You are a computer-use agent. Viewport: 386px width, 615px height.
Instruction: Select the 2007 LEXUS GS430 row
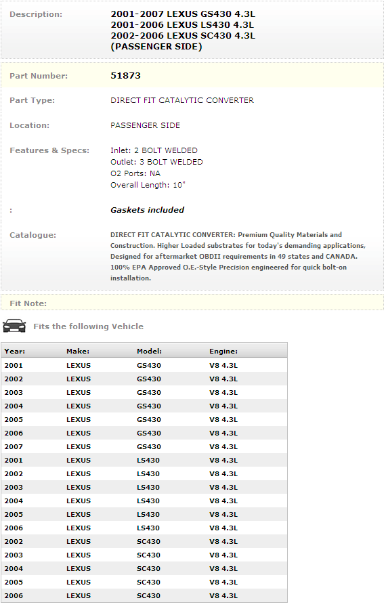point(144,446)
